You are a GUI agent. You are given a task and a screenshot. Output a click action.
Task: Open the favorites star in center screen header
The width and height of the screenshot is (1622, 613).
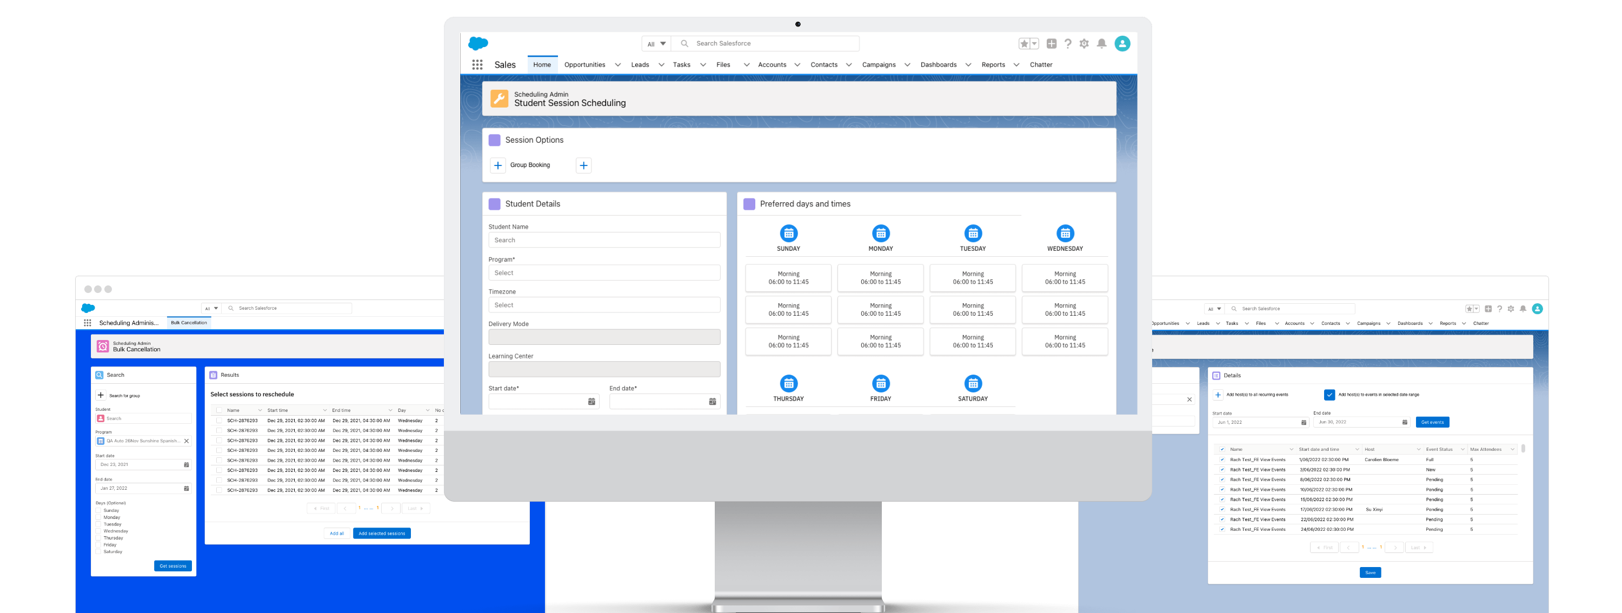(x=1025, y=43)
